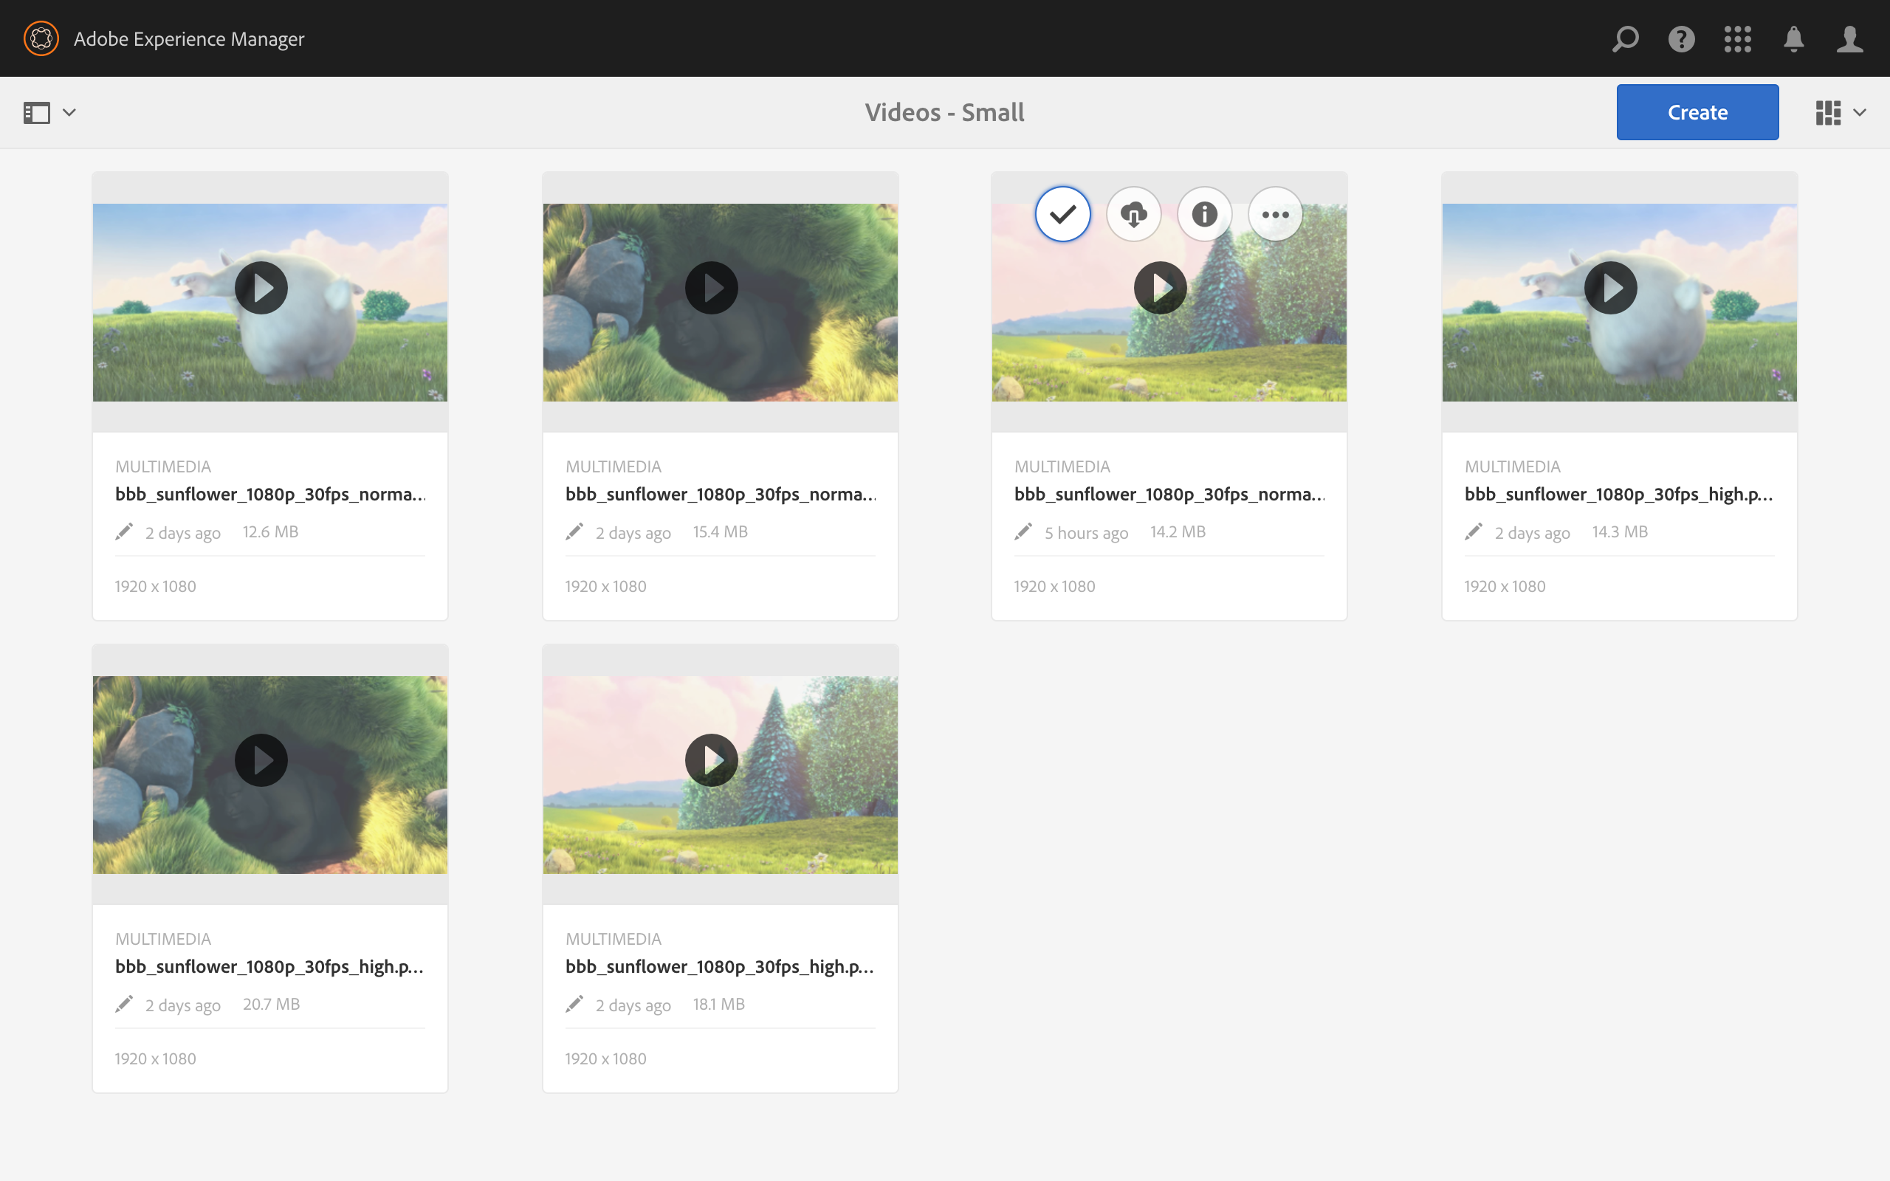
Task: Open the notifications bell
Action: [x=1794, y=38]
